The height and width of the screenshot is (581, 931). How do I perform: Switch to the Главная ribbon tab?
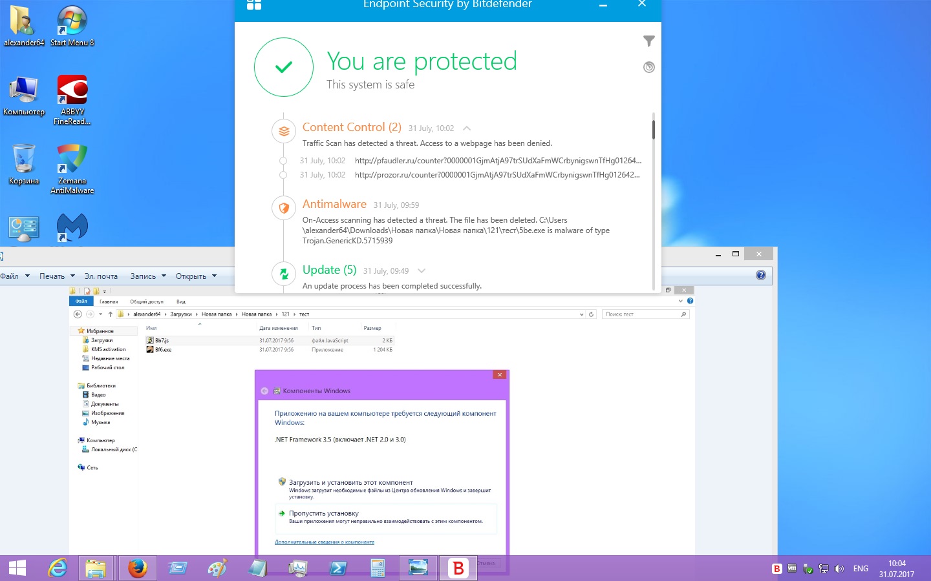(x=109, y=301)
